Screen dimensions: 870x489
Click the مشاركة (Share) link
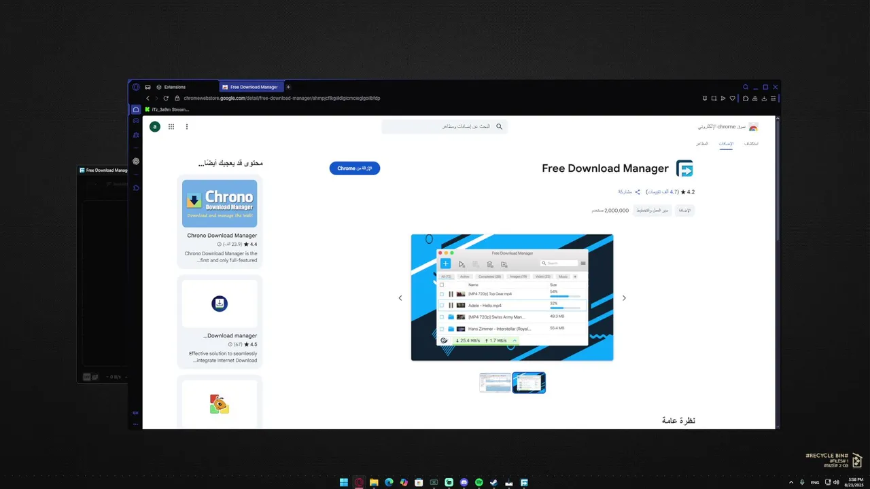point(625,192)
